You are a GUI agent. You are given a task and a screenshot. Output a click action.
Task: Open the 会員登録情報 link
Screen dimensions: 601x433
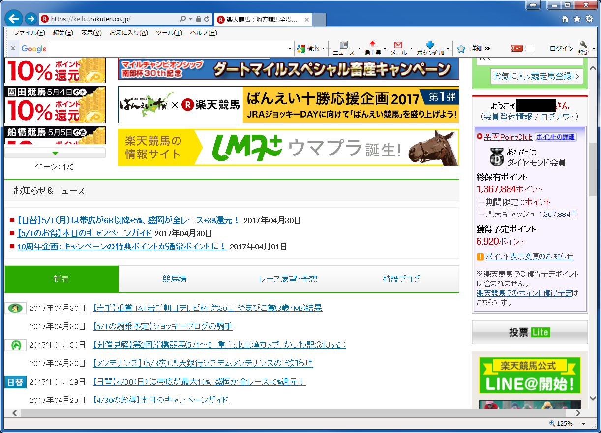click(x=509, y=117)
